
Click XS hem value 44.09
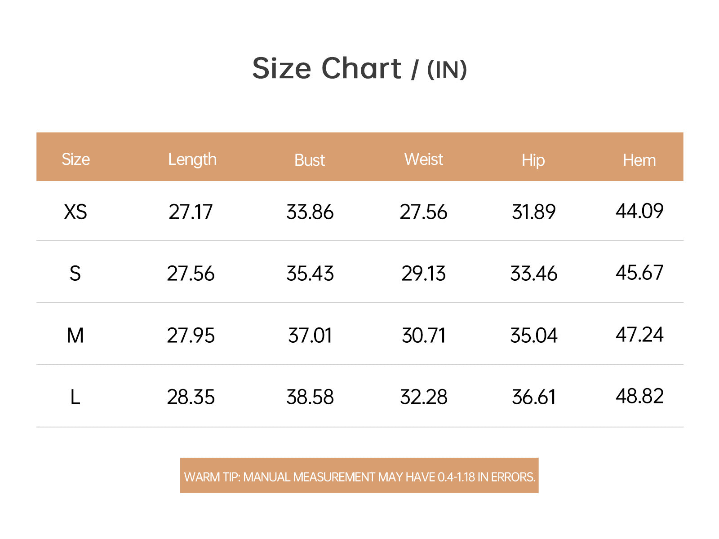click(x=639, y=211)
